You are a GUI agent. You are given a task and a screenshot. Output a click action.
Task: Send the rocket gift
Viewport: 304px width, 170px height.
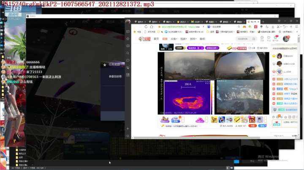222,120
